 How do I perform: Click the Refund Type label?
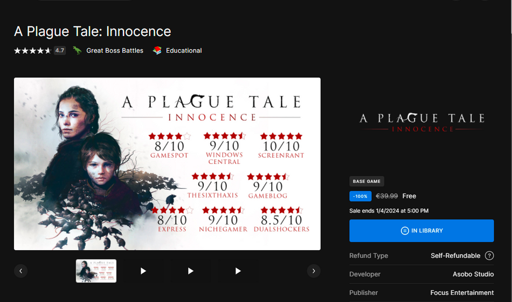[x=369, y=256]
